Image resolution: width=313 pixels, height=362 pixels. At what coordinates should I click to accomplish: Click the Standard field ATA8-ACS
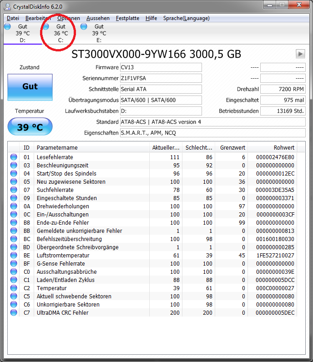tap(213, 122)
